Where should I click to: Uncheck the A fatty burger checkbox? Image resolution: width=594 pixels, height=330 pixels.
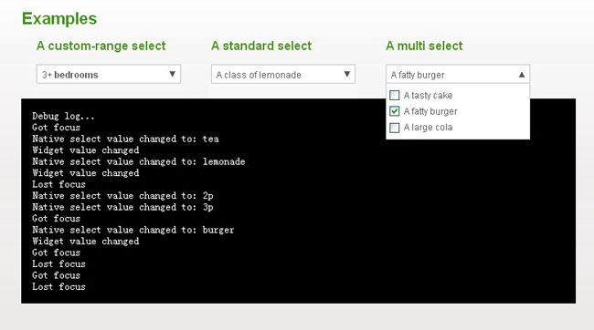tap(395, 111)
